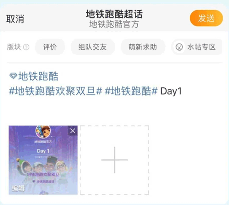Open the #地铁跑酷# hashtag
Viewport: 229px width, 205px height.
point(131,91)
